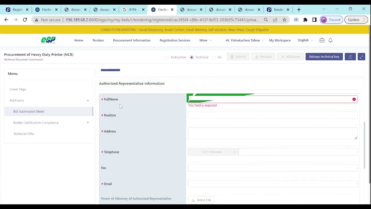
Task: Click the Position input field
Action: point(272,115)
